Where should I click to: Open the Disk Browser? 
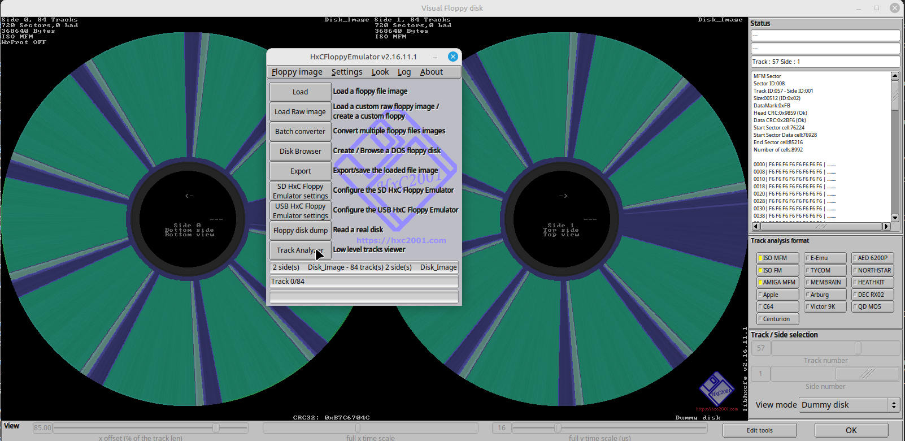click(x=300, y=151)
